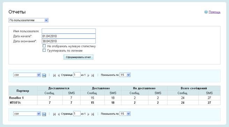Go to first page in top pager
This screenshot has height=127, width=229.
(x=54, y=75)
